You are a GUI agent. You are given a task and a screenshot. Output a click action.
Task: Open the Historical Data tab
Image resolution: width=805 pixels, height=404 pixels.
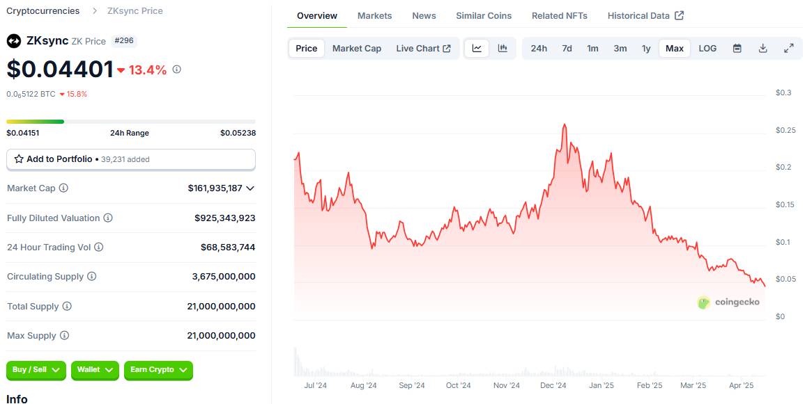pyautogui.click(x=645, y=16)
